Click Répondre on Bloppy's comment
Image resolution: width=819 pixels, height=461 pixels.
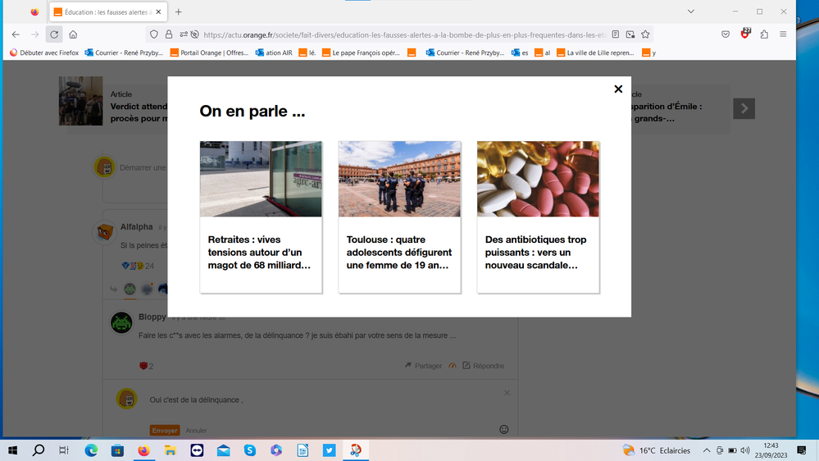click(x=483, y=366)
